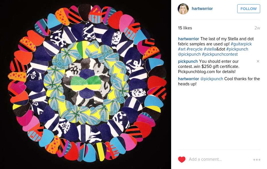
Task: Open hartwarrior name in the caption
Action: click(189, 39)
